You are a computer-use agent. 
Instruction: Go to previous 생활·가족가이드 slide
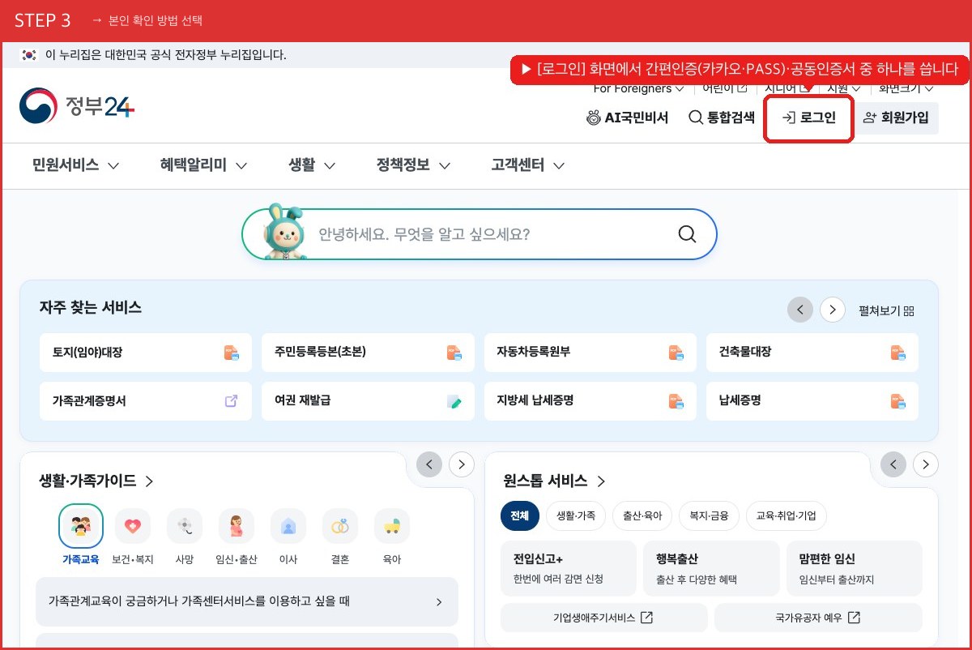(x=429, y=464)
